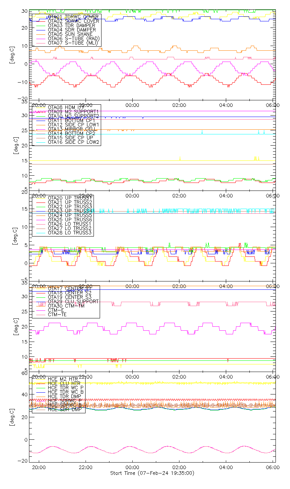
Task: Click the 04:00 tick label on bottom axis
Action: [x=226, y=468]
